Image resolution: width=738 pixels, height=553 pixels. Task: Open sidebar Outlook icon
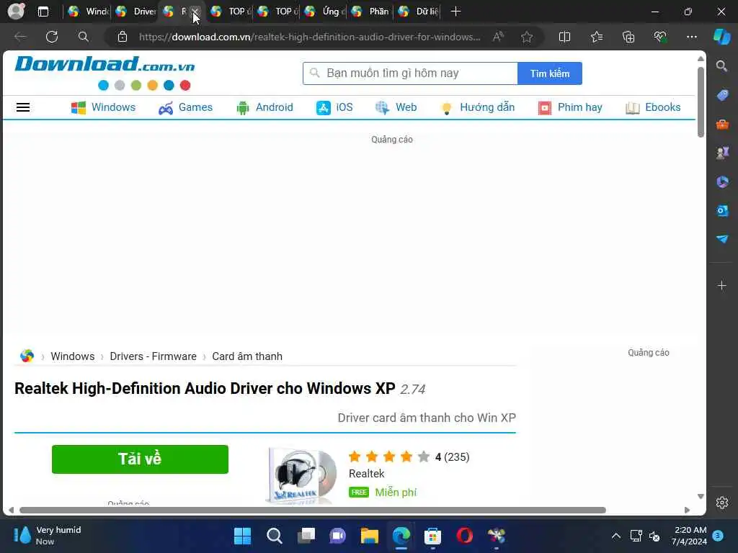point(722,210)
